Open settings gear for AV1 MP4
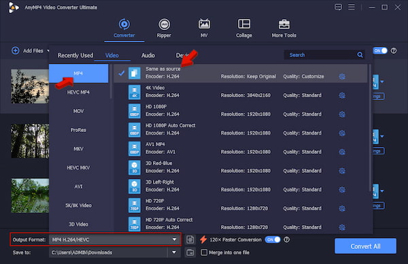The height and width of the screenshot is (264, 408). [x=342, y=152]
